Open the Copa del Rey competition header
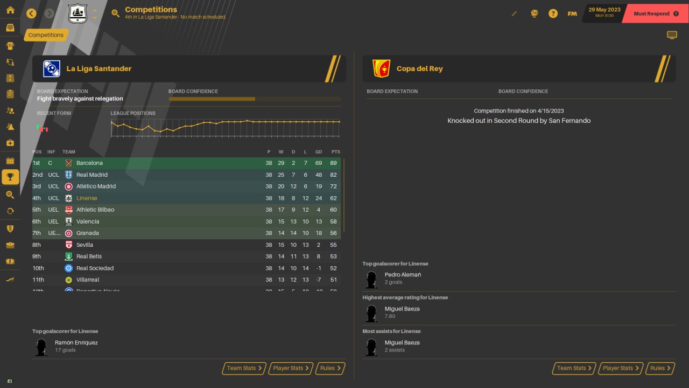The image size is (689, 388). 519,68
